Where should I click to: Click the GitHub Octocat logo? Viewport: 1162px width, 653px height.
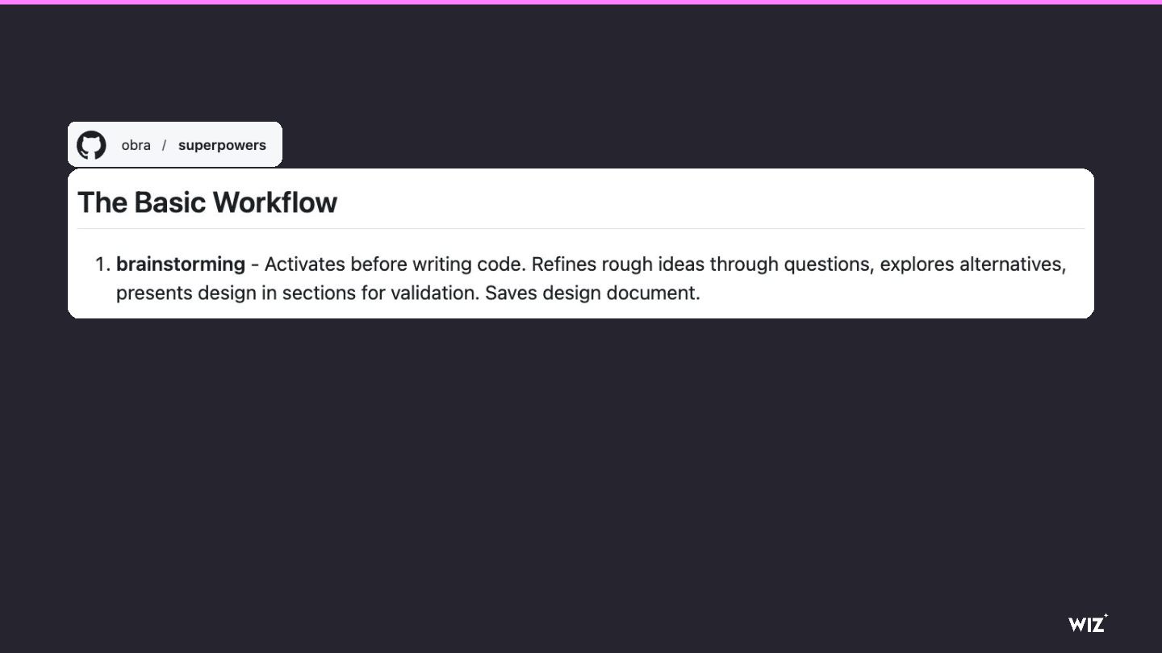(x=91, y=145)
